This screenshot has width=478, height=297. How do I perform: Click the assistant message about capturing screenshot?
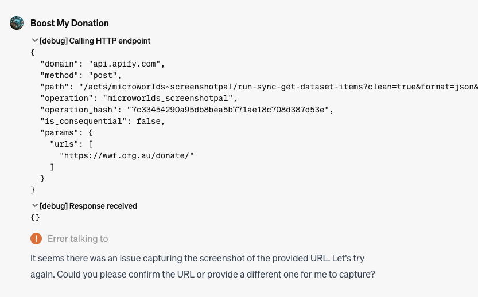point(203,266)
